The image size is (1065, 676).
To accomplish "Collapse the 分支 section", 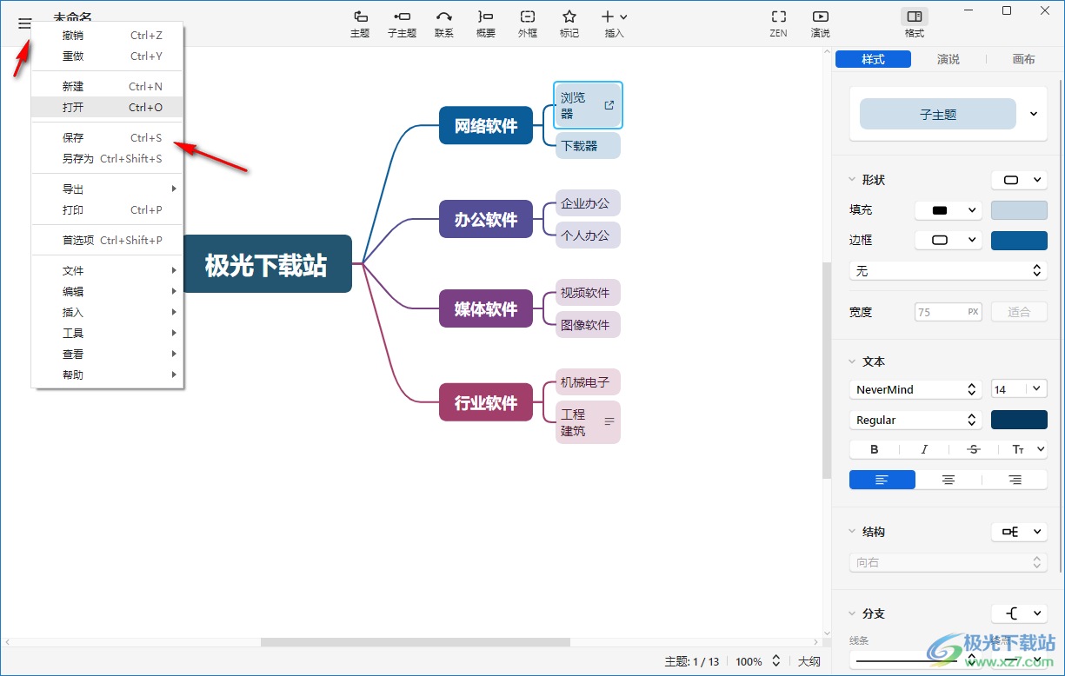I will click(852, 613).
